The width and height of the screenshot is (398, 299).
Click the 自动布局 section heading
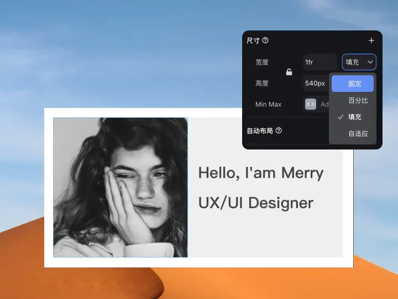(260, 131)
